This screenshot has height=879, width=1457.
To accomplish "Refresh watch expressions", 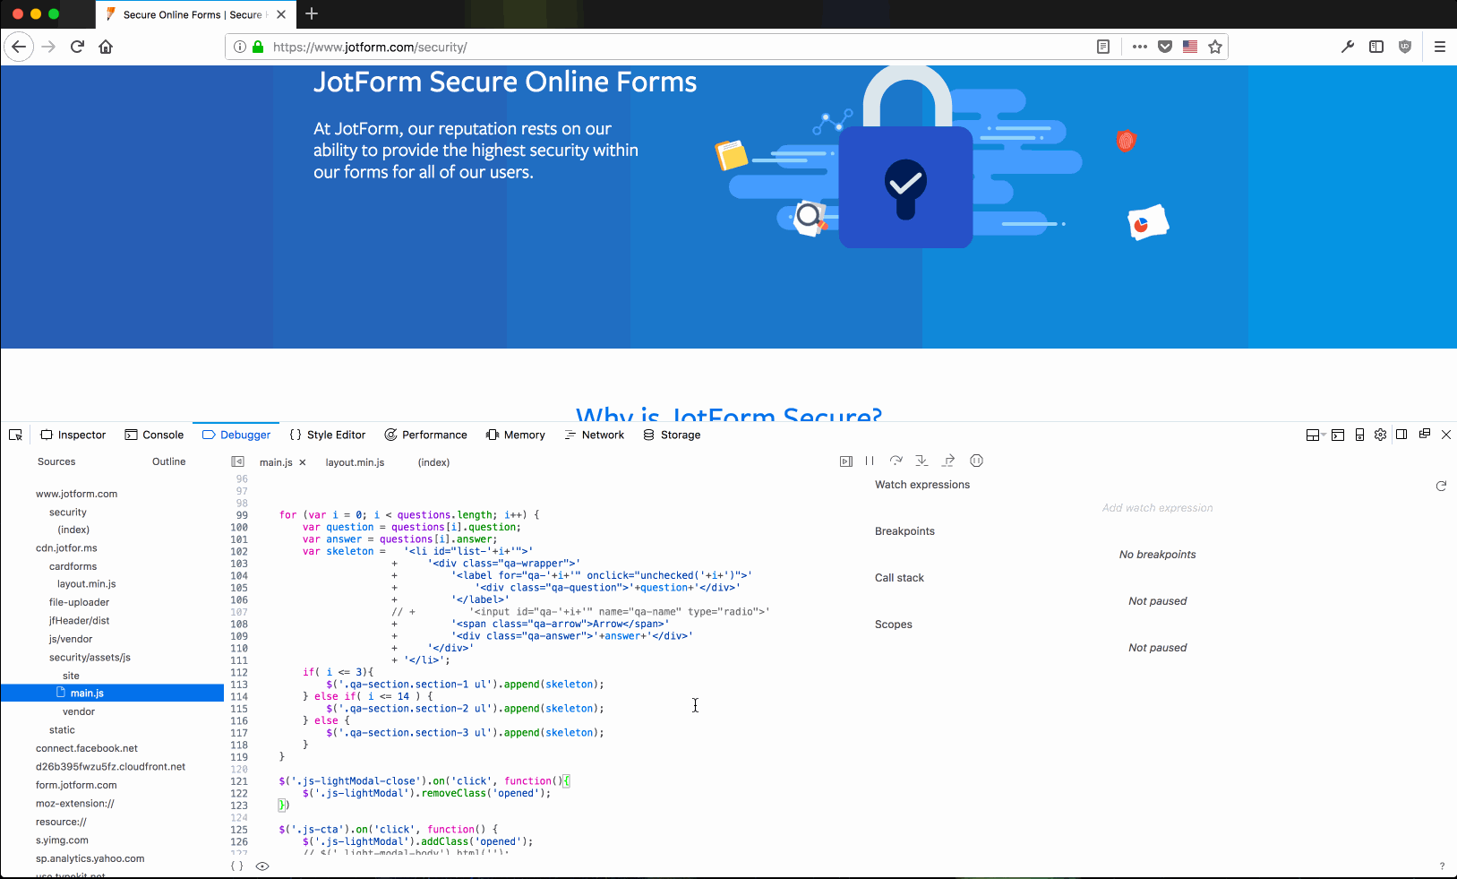I will coord(1441,486).
